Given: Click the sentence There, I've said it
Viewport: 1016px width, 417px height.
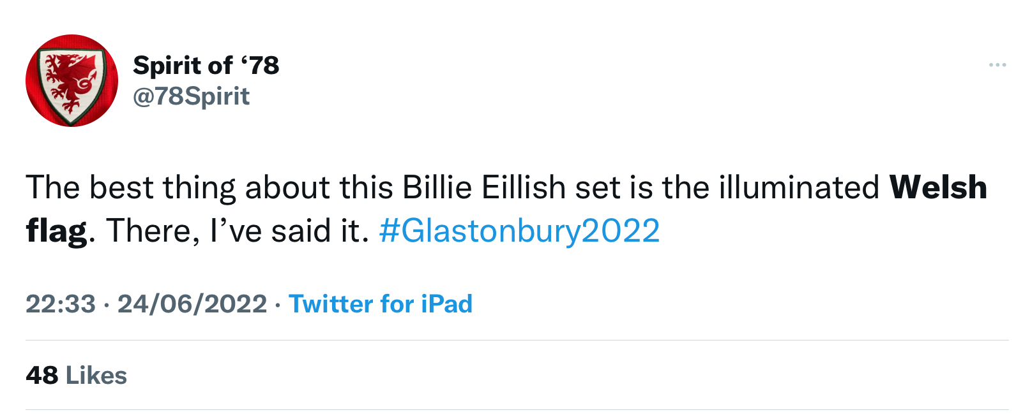Looking at the screenshot, I should [238, 231].
